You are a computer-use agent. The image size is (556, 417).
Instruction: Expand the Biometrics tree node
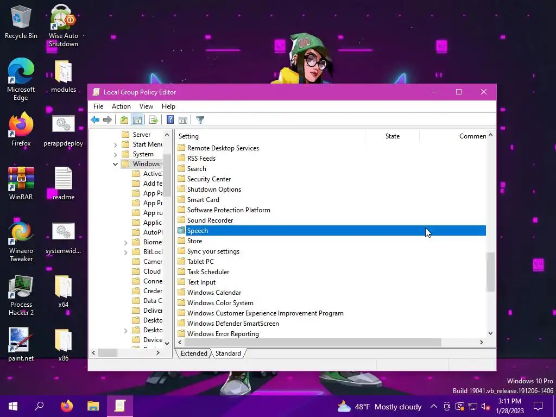click(125, 243)
